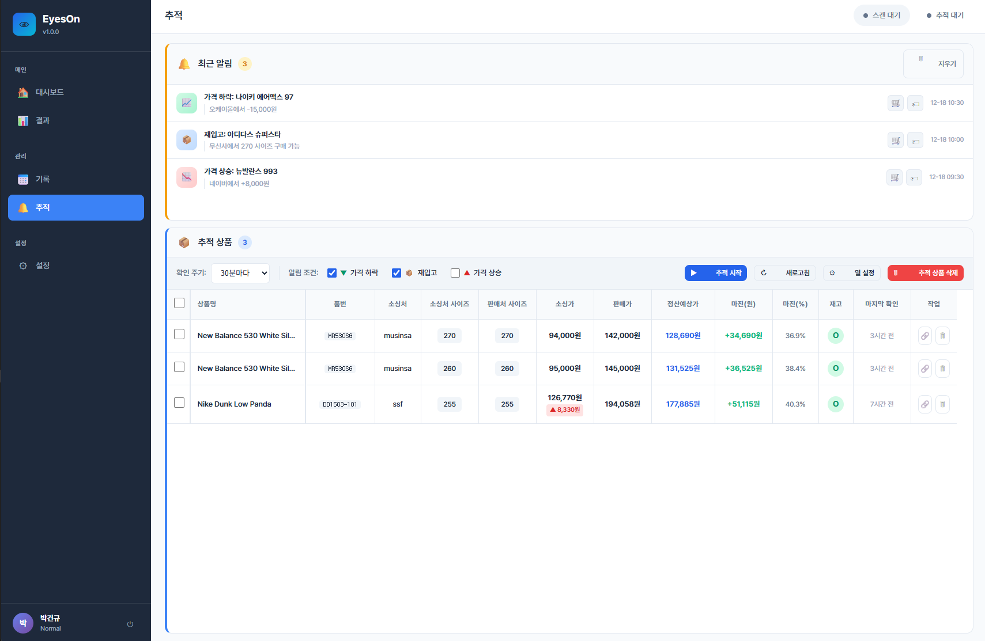Click the cart icon on Nike Air Max alert
The image size is (985, 641).
(x=895, y=103)
